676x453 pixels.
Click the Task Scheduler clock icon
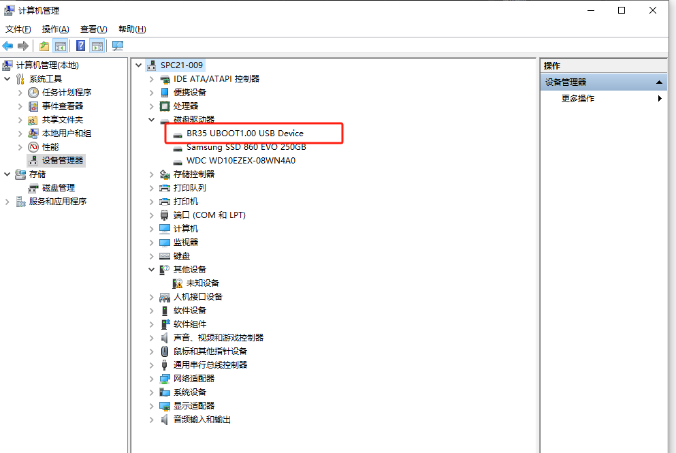point(33,93)
